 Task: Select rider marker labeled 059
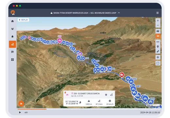point(94,62)
